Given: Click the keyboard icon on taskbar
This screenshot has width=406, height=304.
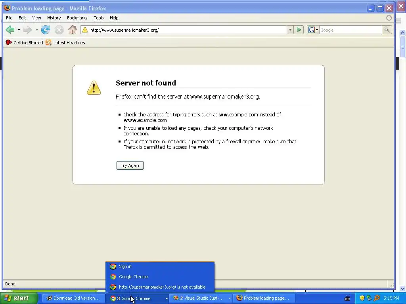Looking at the screenshot, I should [x=347, y=298].
